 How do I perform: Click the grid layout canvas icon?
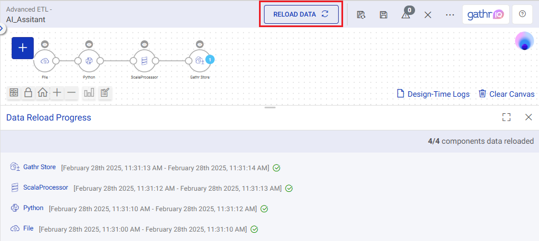pyautogui.click(x=14, y=93)
